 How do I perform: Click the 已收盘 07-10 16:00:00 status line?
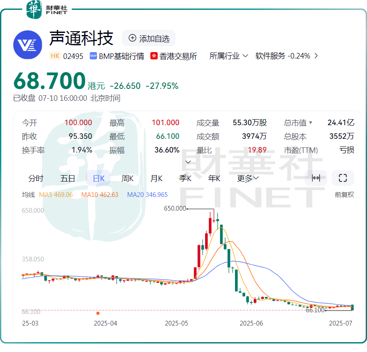point(67,98)
